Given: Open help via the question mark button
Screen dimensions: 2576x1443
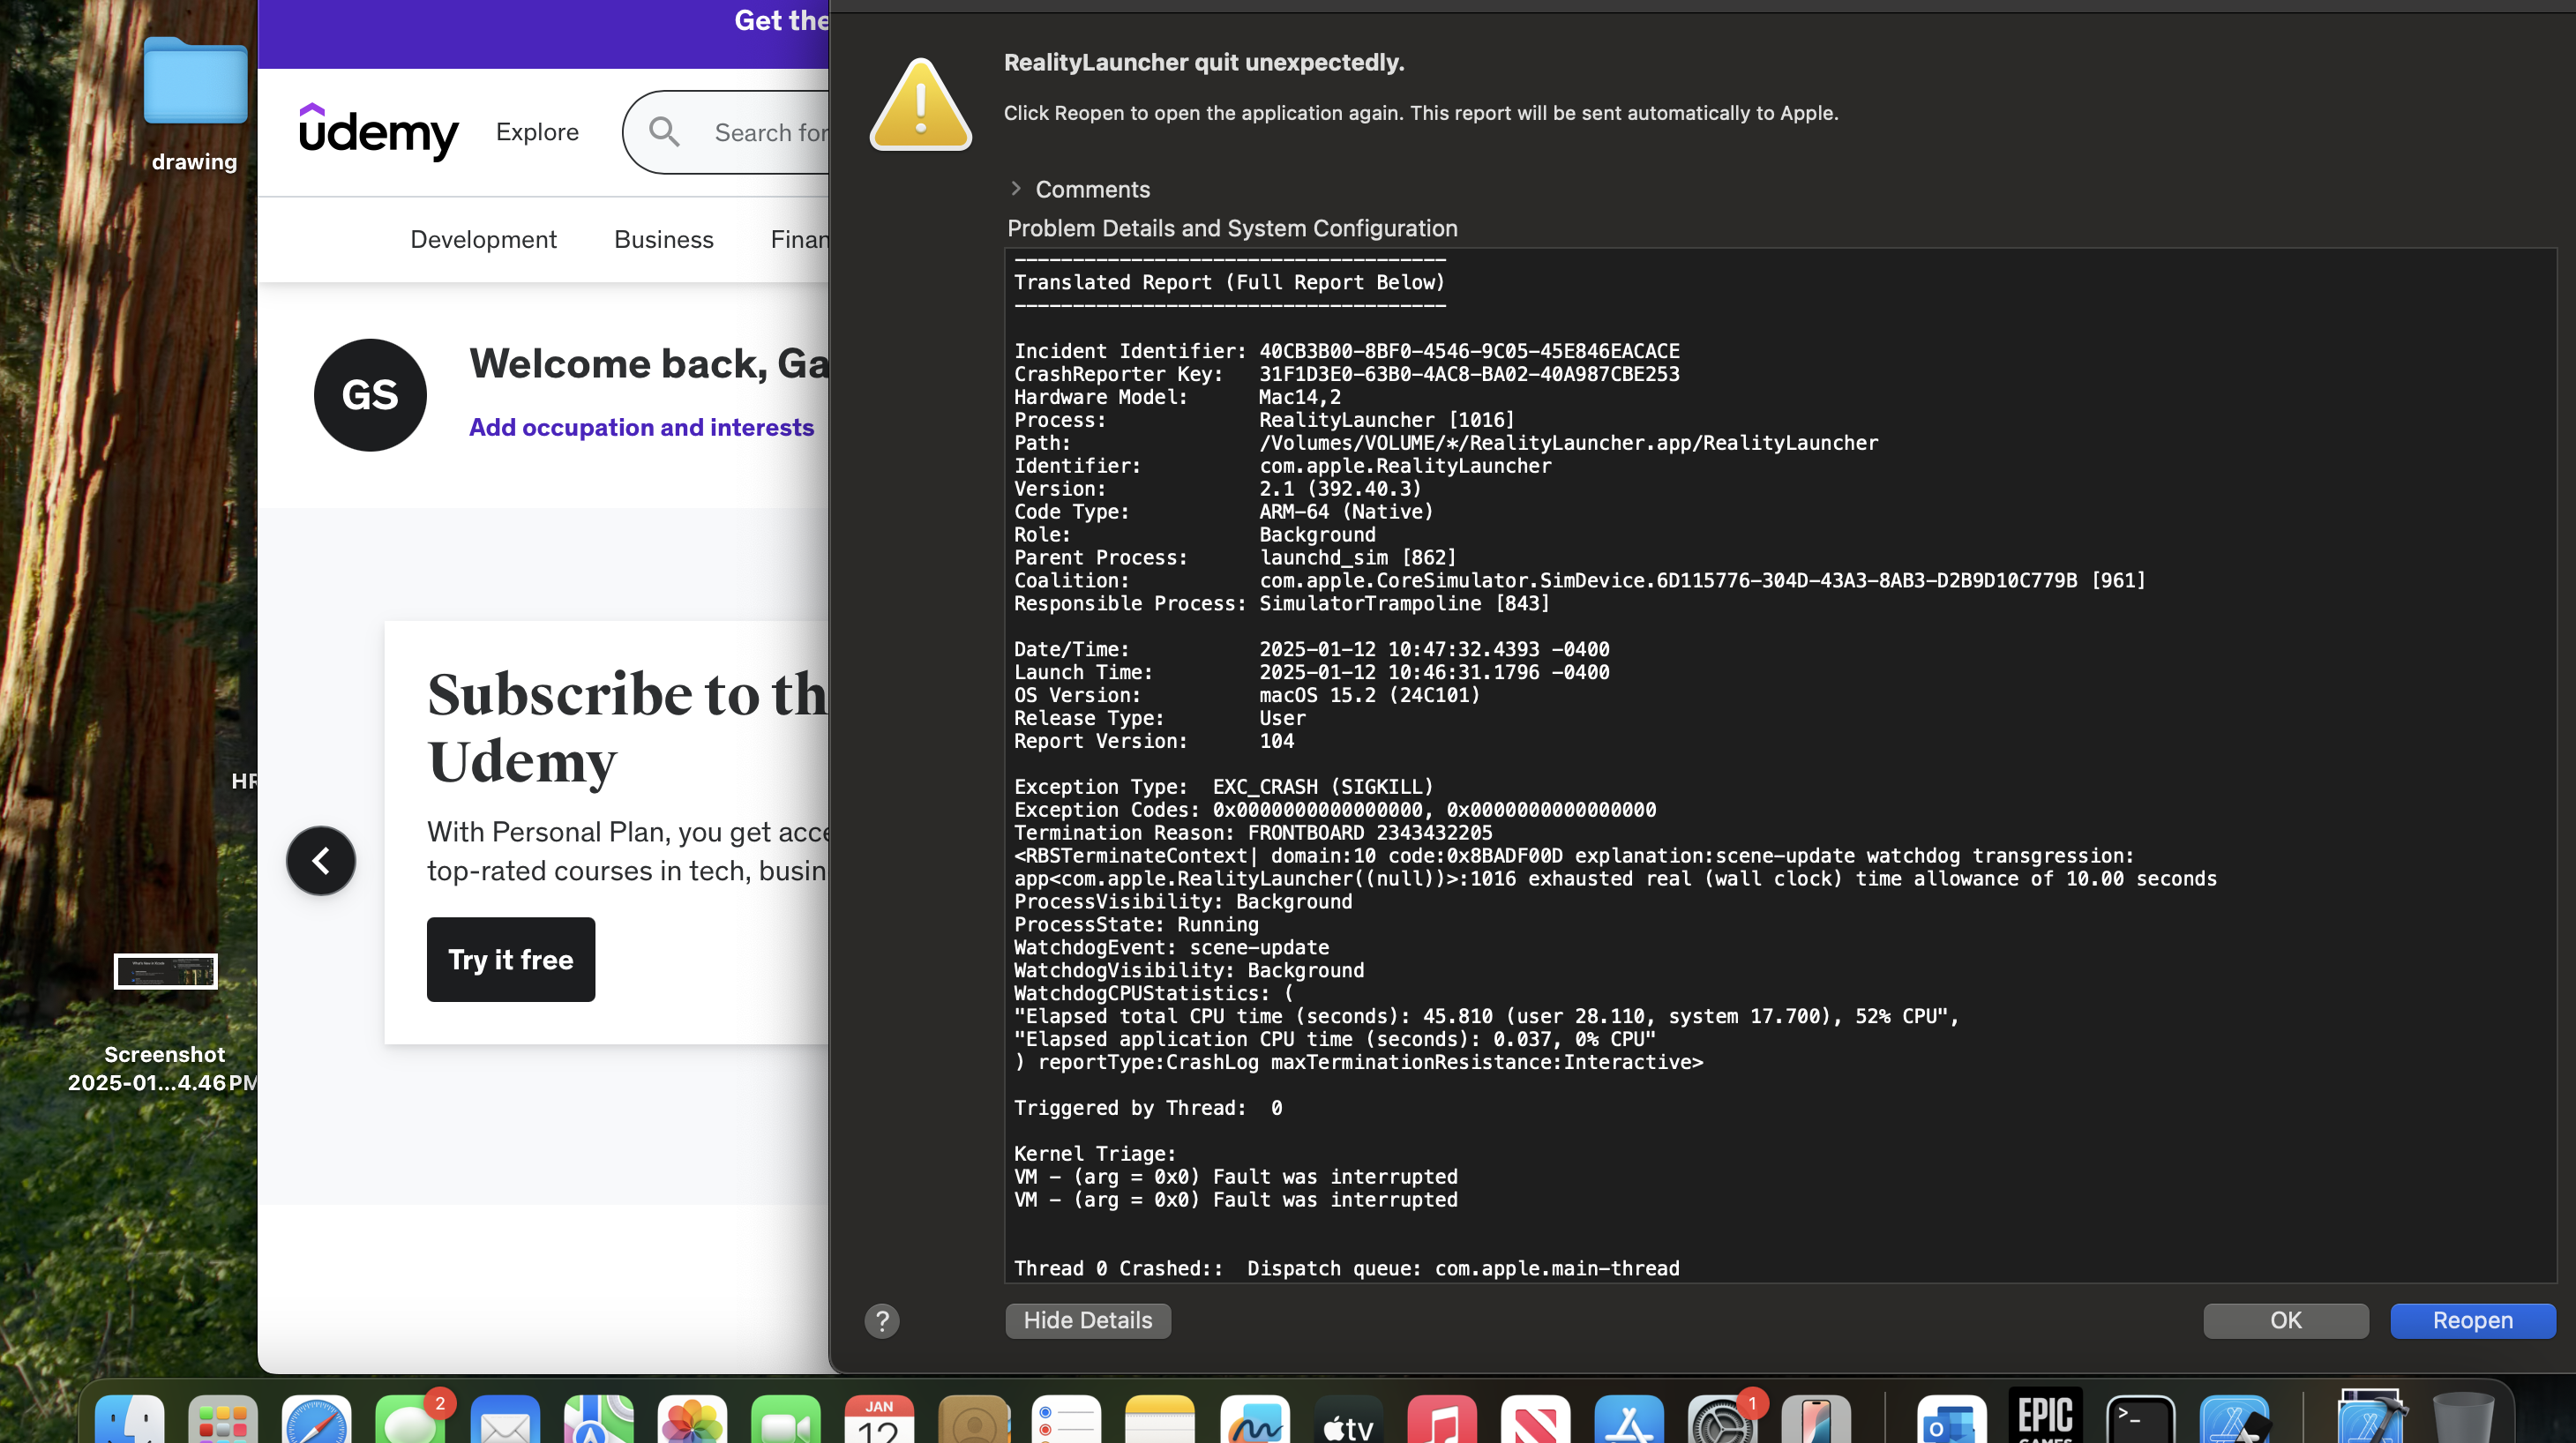Looking at the screenshot, I should [881, 1321].
